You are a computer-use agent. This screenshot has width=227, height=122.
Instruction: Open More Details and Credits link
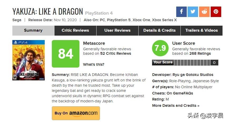point(176,106)
